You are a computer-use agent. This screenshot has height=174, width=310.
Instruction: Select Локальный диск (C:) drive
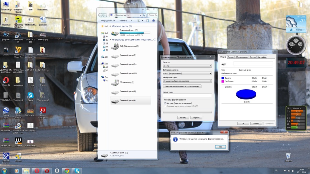[x=131, y=33]
